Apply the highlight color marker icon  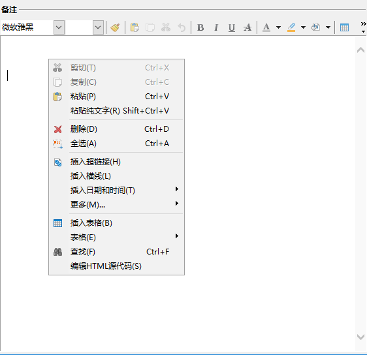coord(291,27)
